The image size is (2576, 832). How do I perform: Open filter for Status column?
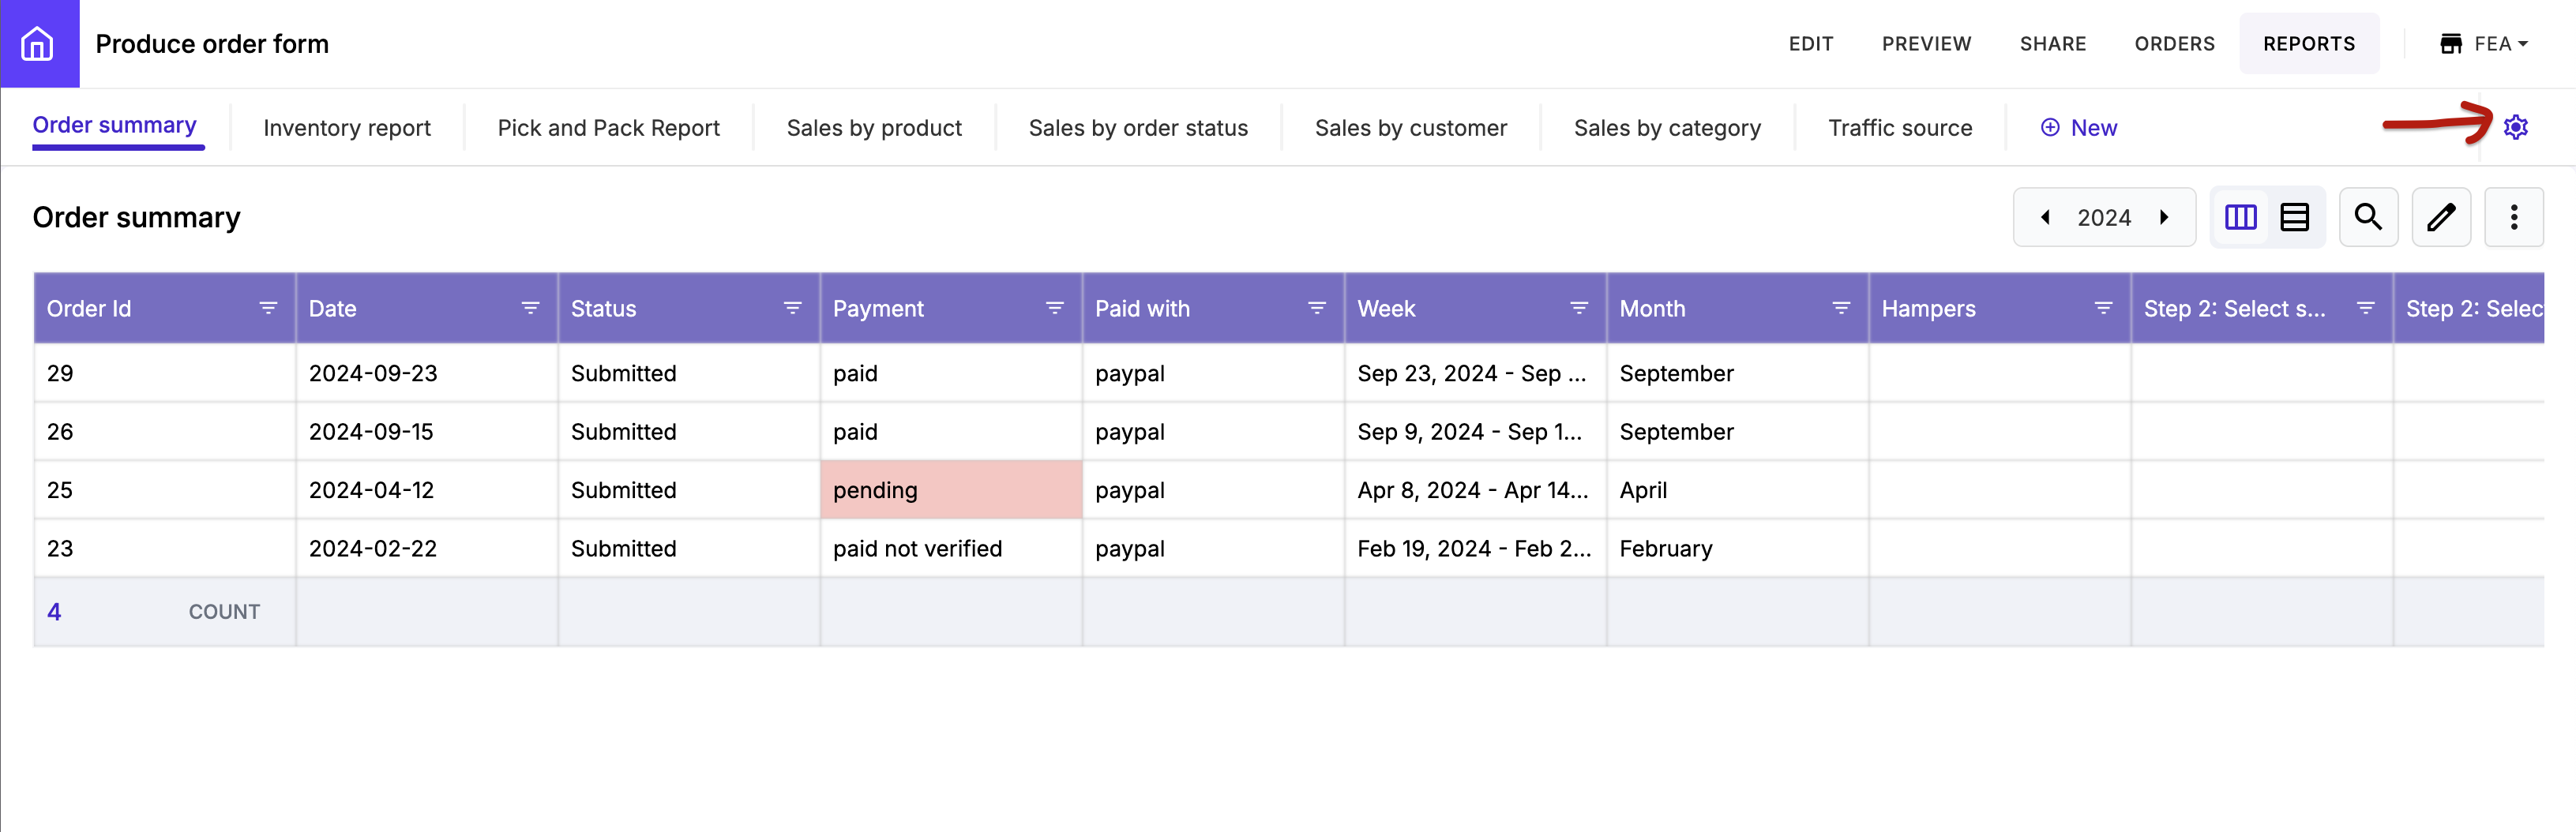(792, 308)
